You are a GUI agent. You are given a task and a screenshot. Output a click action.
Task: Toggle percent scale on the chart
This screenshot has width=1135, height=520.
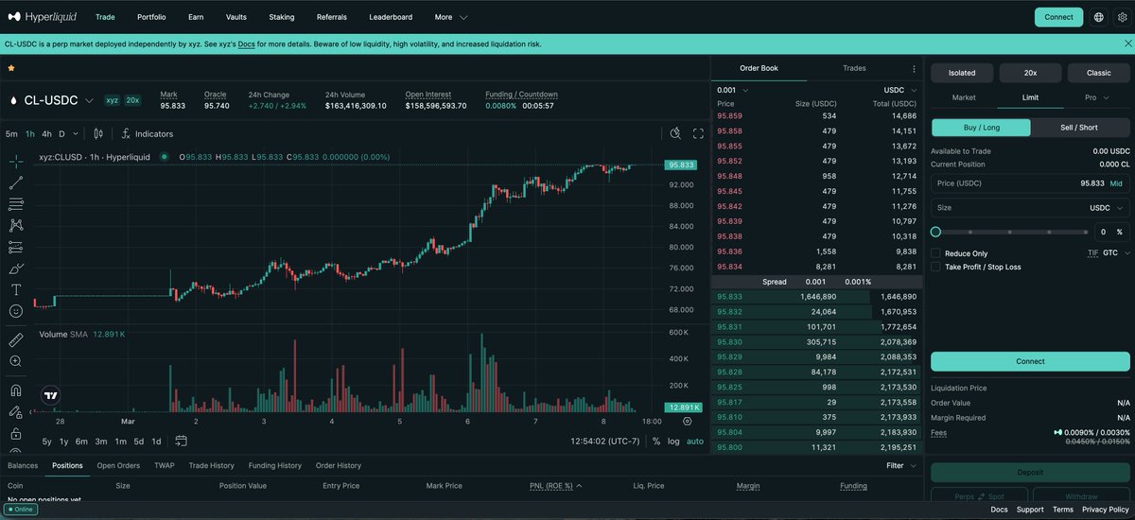point(655,441)
